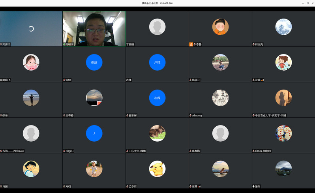The width and height of the screenshot is (315, 193).
Task: Select the blue 志保 avatar tile
Action: point(157,97)
